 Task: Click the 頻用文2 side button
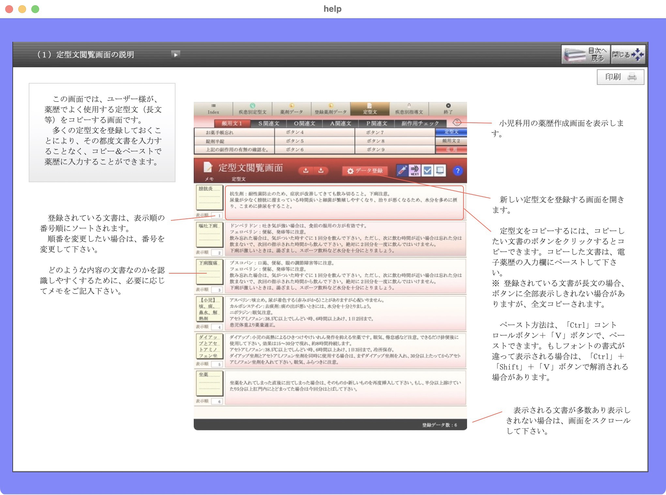tap(451, 141)
